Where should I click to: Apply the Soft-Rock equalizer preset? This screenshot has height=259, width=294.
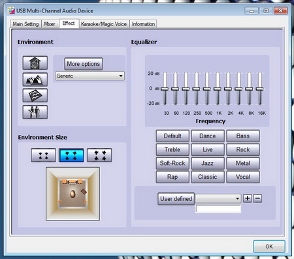pyautogui.click(x=172, y=163)
